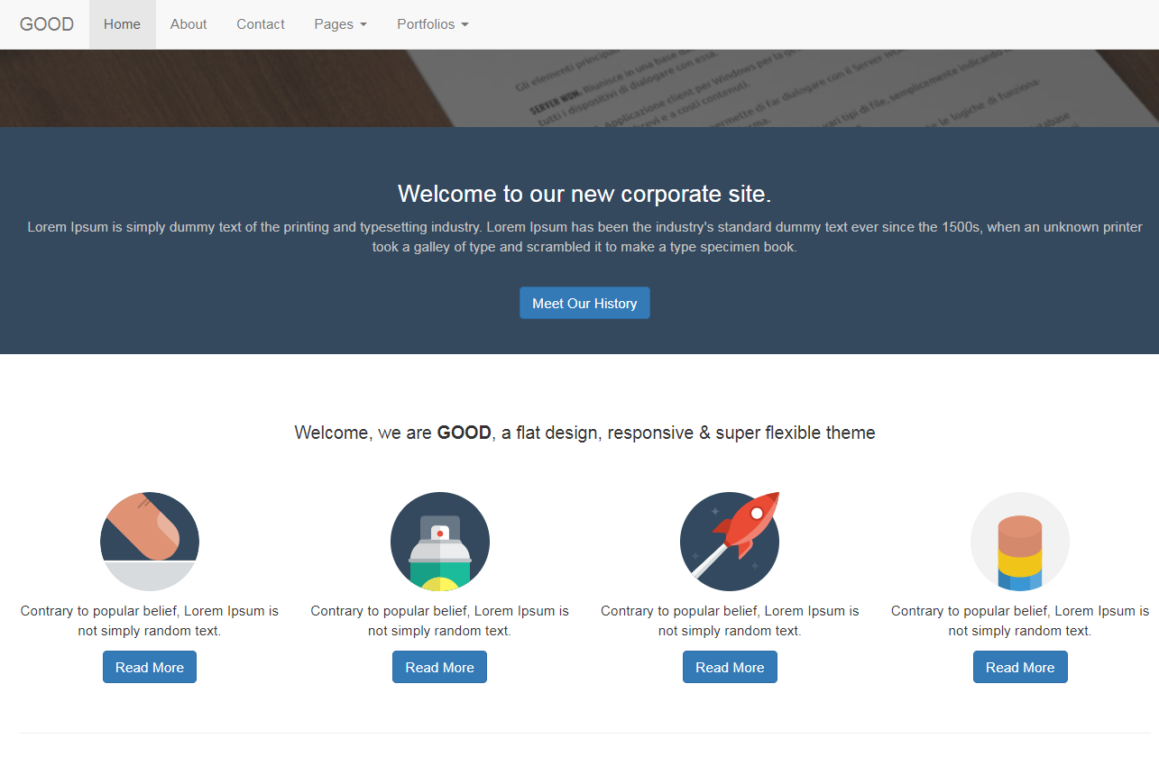Open the Pages dropdown menu
The width and height of the screenshot is (1159, 766).
tap(340, 24)
